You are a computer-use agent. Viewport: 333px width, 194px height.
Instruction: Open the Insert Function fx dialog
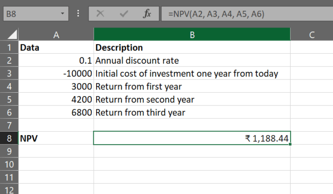pos(147,14)
